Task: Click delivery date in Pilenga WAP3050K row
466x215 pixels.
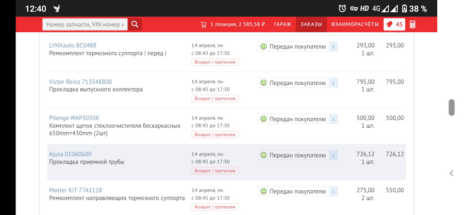Action: pyautogui.click(x=210, y=122)
